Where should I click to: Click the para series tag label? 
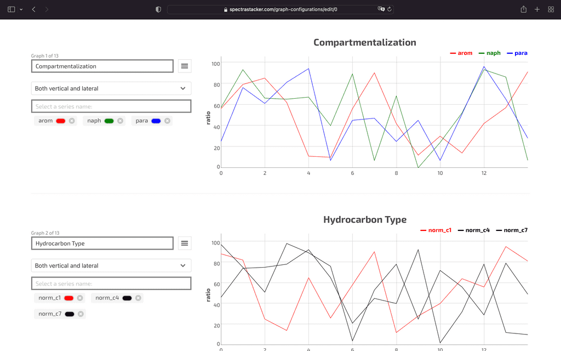142,121
